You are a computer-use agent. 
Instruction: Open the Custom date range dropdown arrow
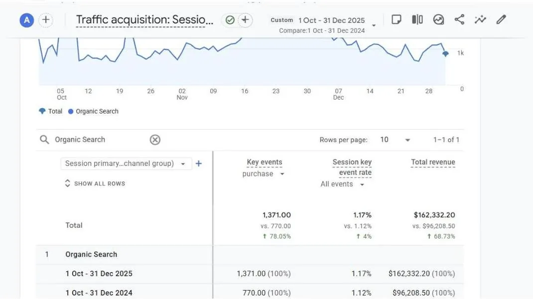pyautogui.click(x=374, y=25)
